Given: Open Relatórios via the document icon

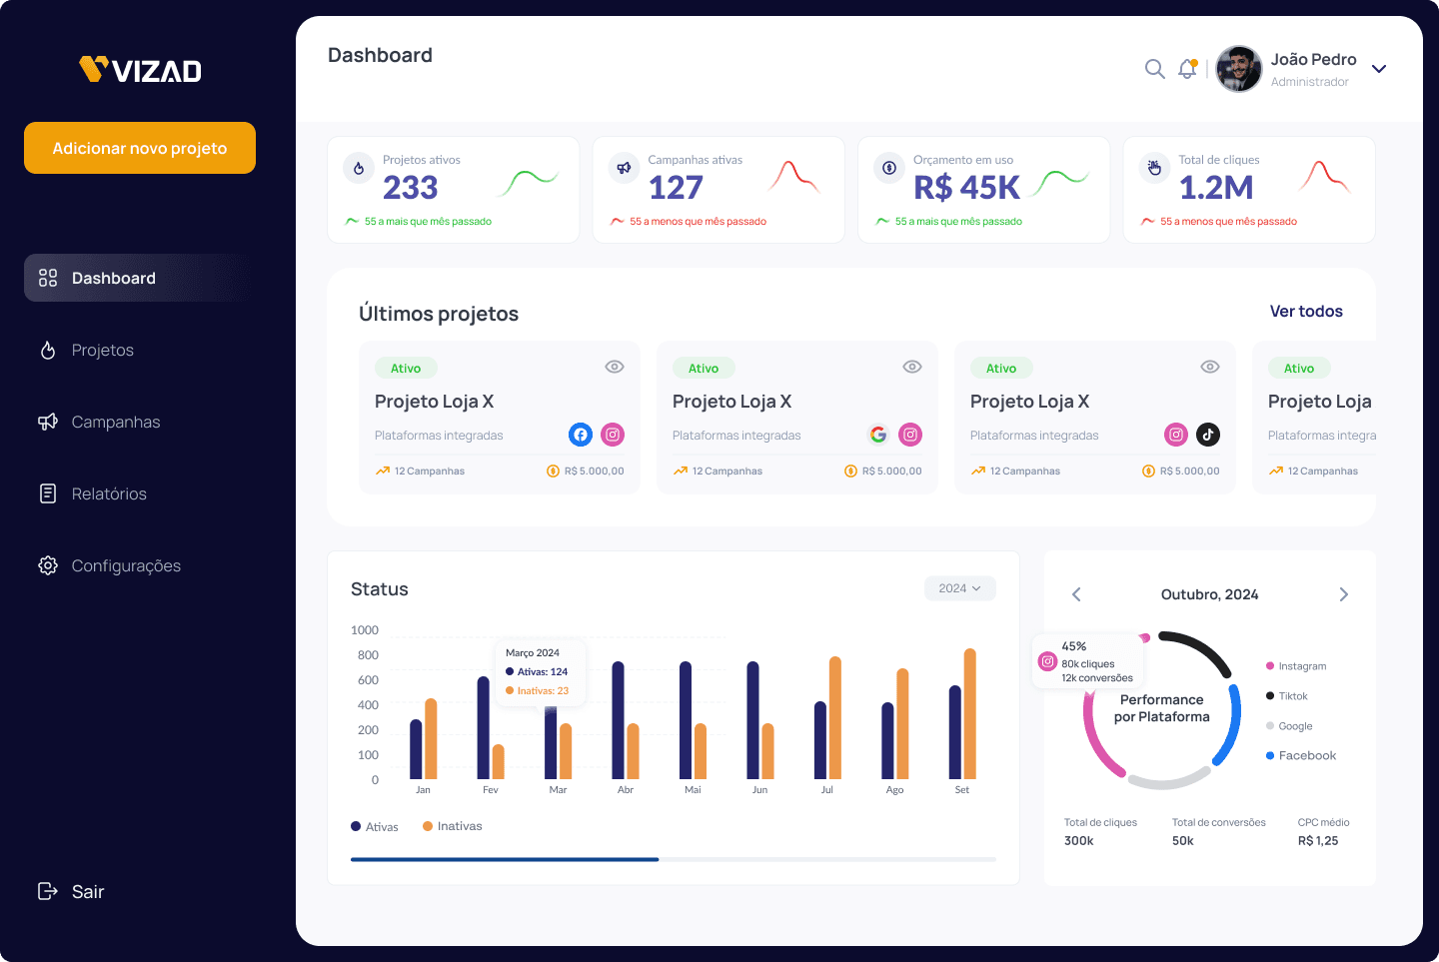Looking at the screenshot, I should (47, 492).
